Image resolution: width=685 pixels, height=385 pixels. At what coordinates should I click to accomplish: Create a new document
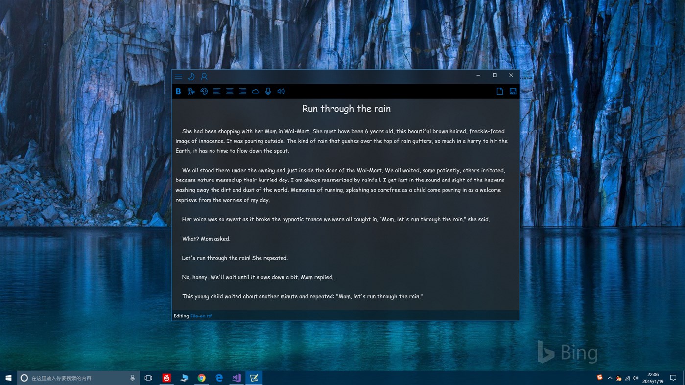tap(500, 91)
